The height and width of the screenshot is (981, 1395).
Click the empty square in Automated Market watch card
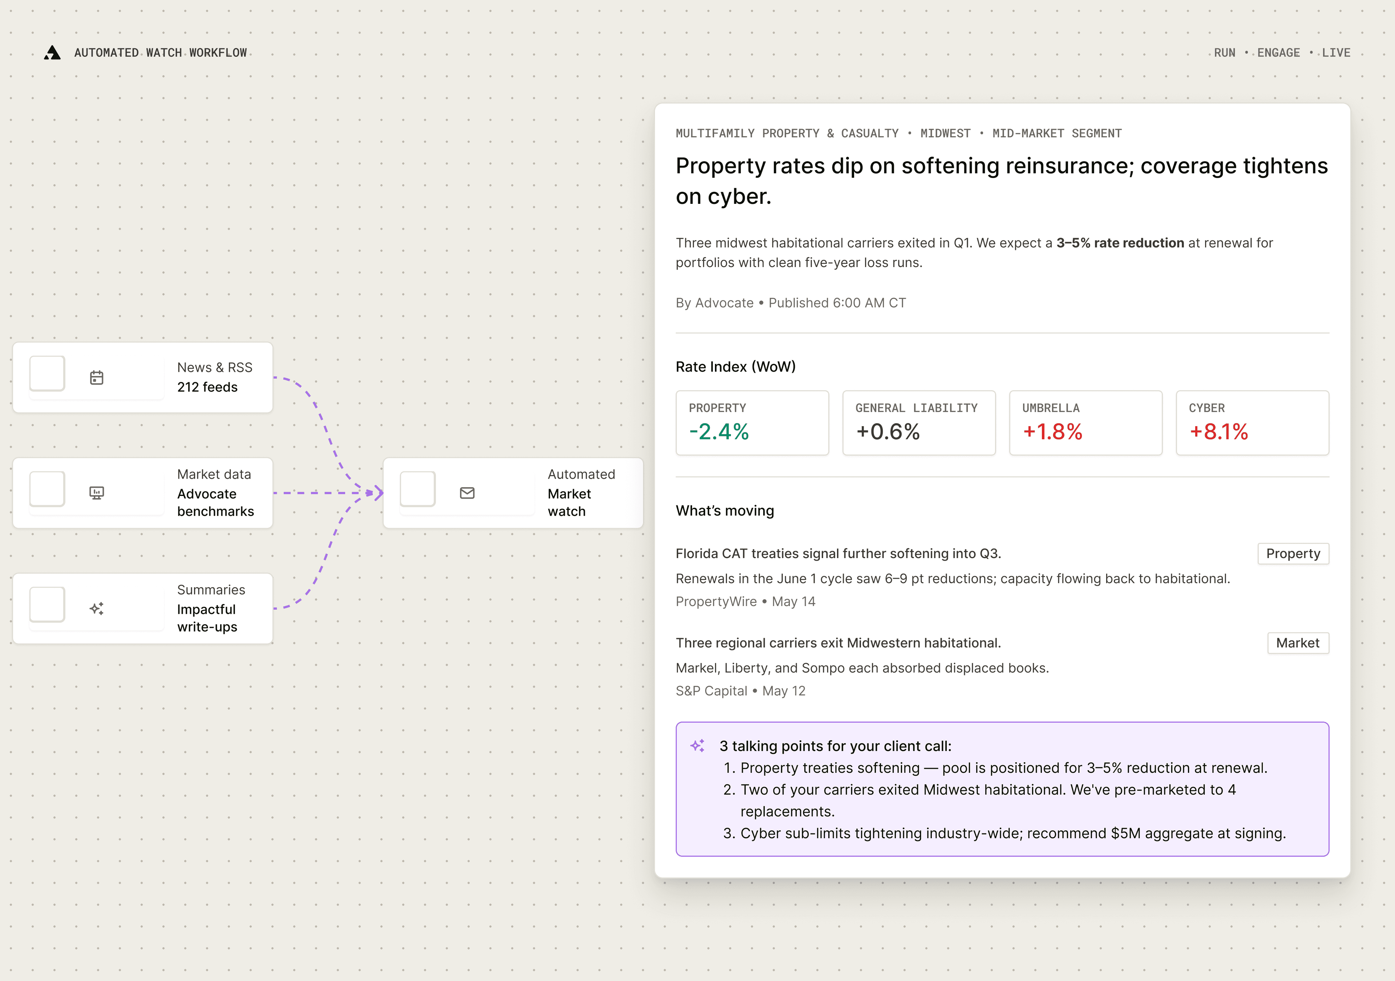pyautogui.click(x=418, y=489)
